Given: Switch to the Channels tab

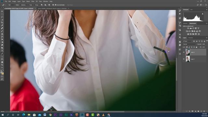Looking at the screenshot, I should tap(190, 38).
